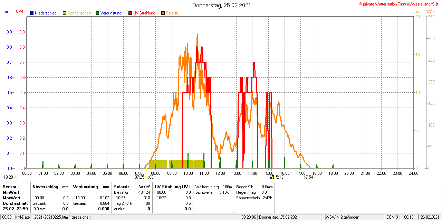Click the Elevation value -43.124

[x=144, y=192]
